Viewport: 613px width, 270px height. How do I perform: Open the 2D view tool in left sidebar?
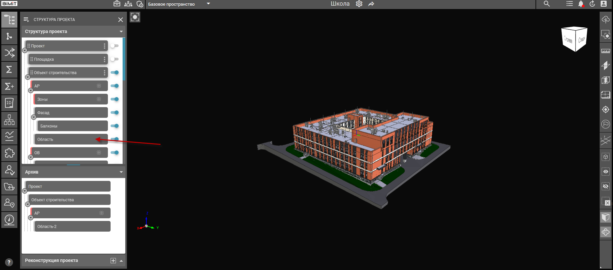pos(9,103)
